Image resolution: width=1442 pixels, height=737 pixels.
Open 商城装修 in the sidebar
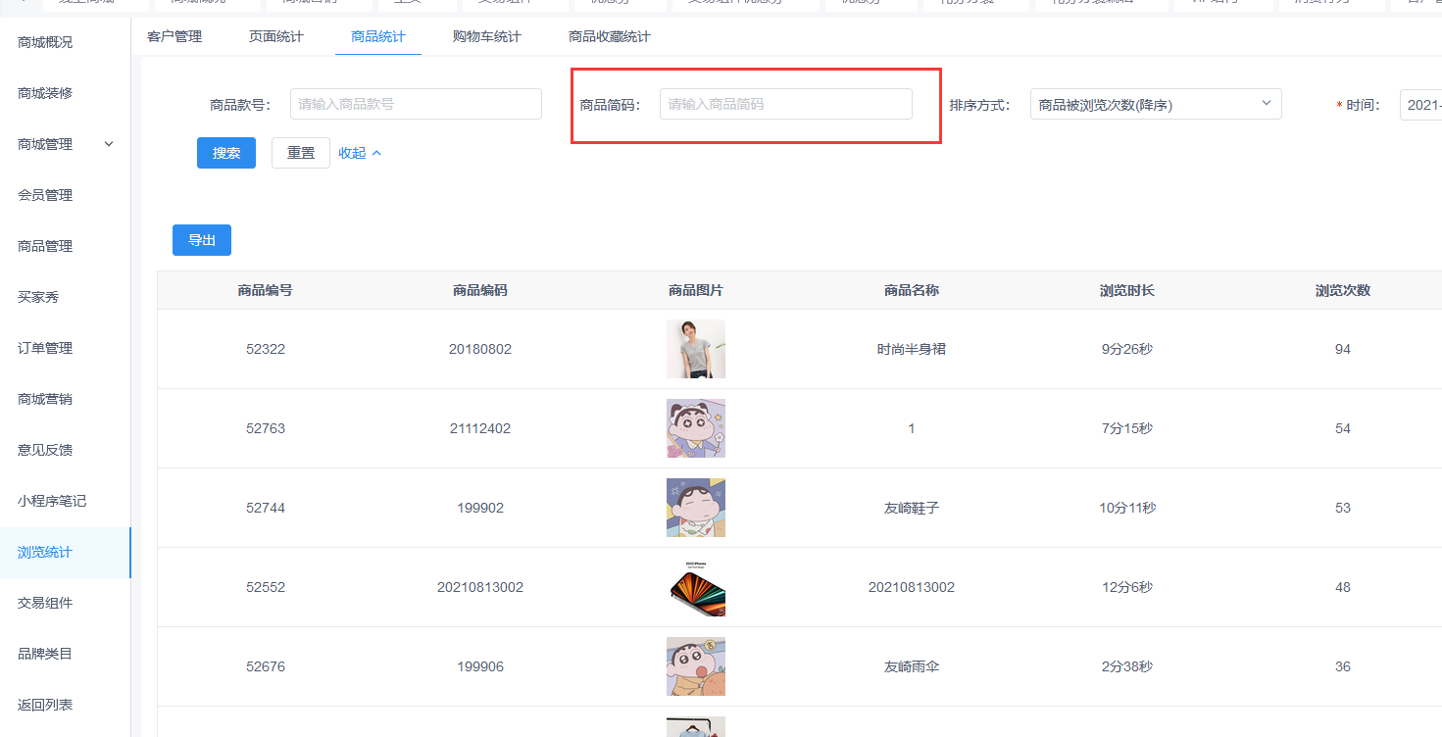tap(45, 93)
